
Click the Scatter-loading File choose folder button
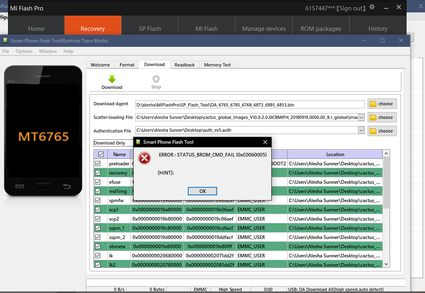[382, 117]
